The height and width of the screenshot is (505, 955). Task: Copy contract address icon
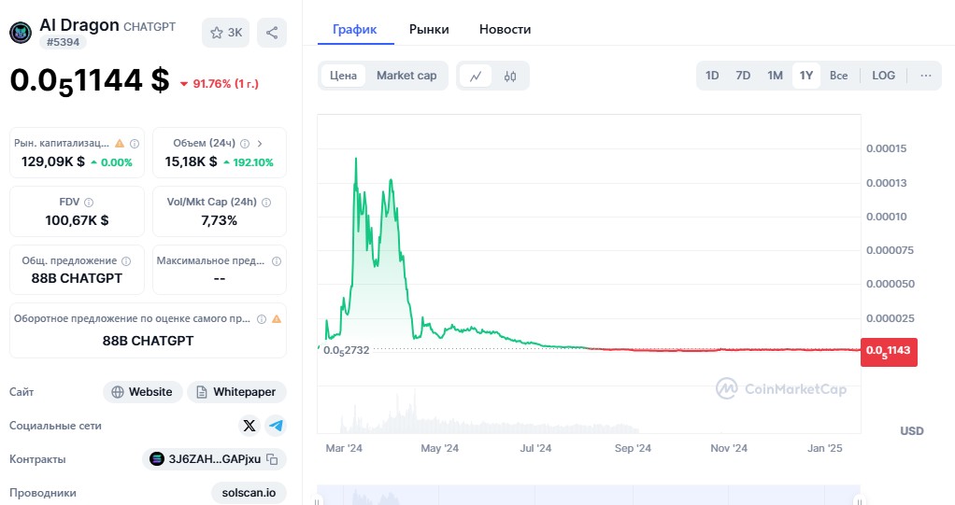click(x=272, y=459)
